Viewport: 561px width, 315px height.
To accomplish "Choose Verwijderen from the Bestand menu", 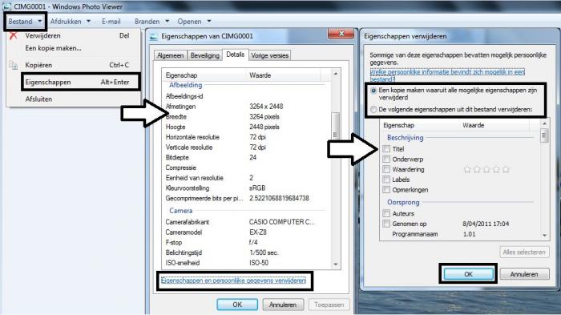I will click(x=73, y=35).
